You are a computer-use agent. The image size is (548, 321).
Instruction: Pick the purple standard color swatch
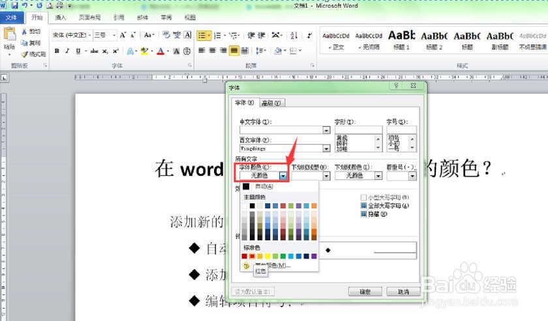point(314,257)
